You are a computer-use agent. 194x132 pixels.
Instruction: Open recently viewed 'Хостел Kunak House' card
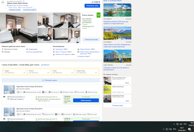tap(118, 90)
